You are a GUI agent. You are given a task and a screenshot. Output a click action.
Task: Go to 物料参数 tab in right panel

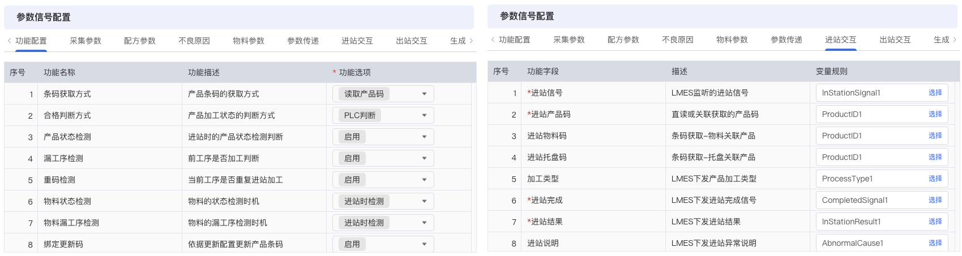pyautogui.click(x=732, y=40)
